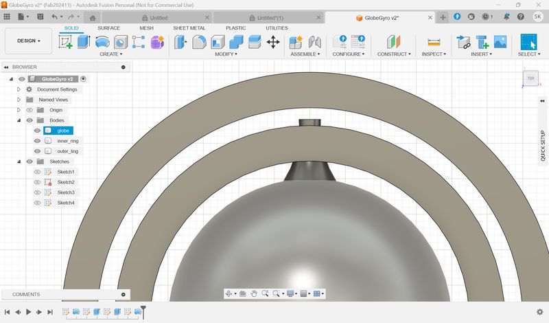
Task: Open the QUICK SETUP side panel
Action: click(542, 145)
